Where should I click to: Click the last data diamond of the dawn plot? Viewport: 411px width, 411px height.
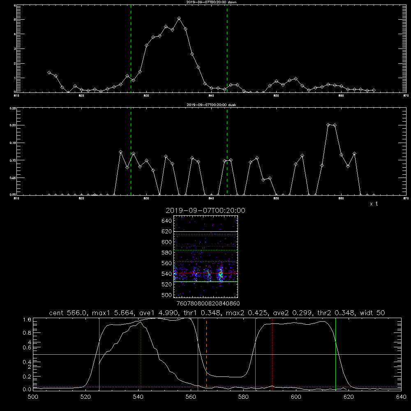(x=374, y=90)
